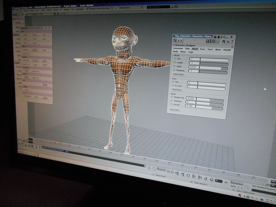Open the Default_Pass dropdown

pyautogui.click(x=129, y=8)
